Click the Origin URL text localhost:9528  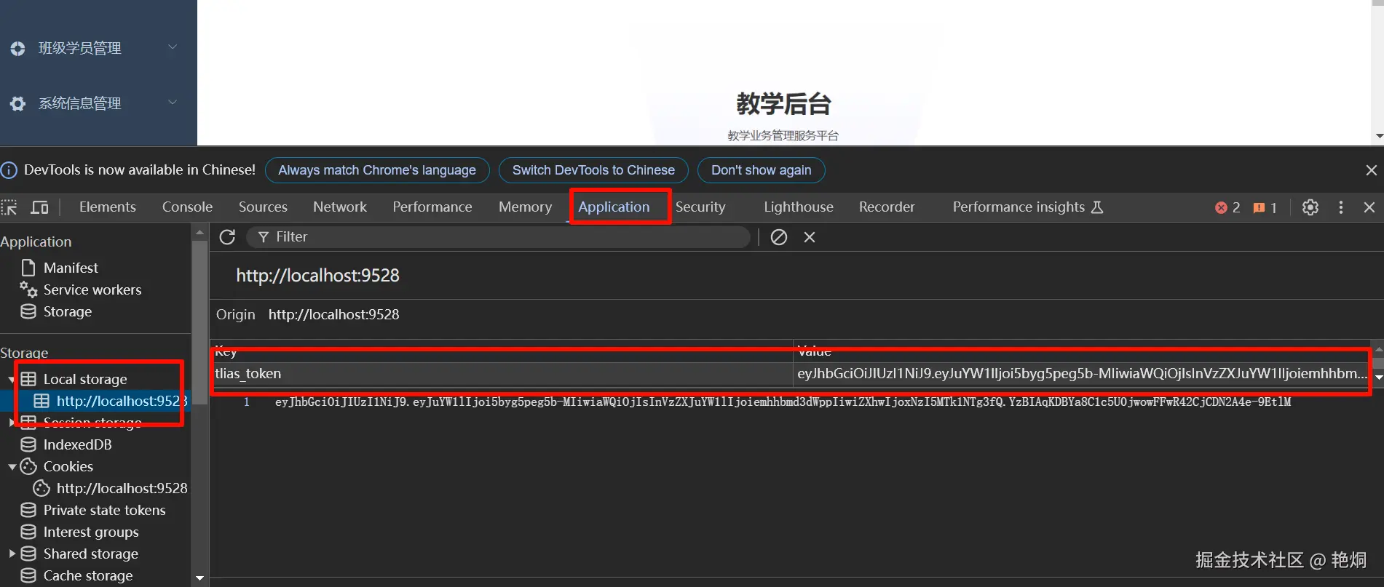click(x=334, y=315)
